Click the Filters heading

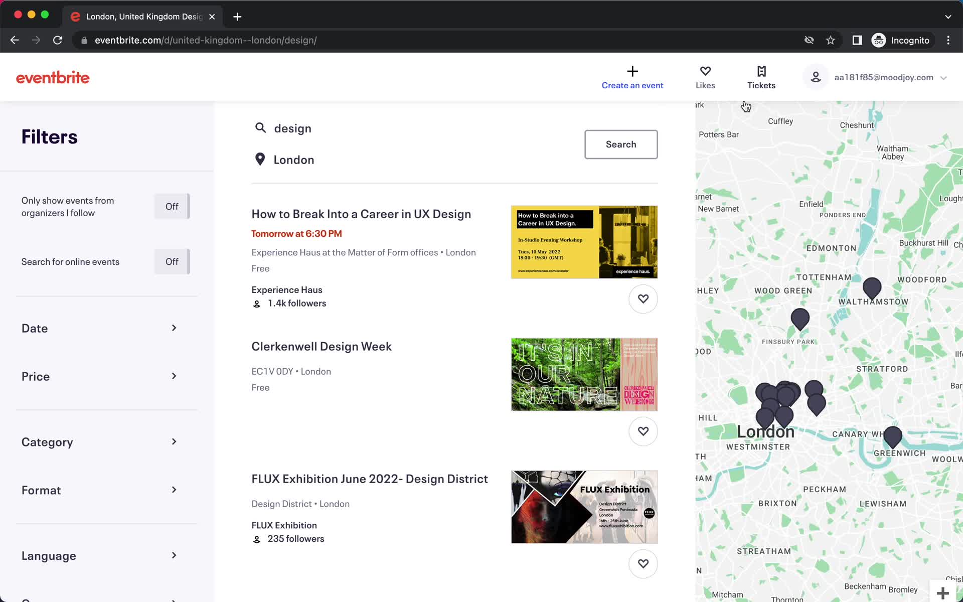click(x=50, y=137)
